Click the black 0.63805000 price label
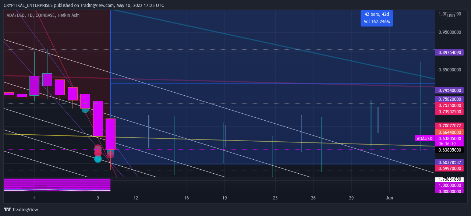This screenshot has height=216, width=471. [449, 150]
